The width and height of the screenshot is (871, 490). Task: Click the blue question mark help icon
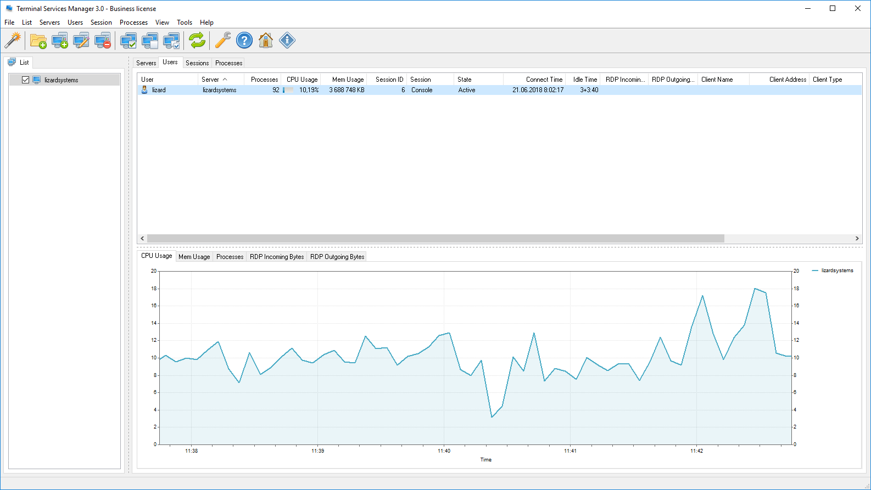(x=244, y=40)
